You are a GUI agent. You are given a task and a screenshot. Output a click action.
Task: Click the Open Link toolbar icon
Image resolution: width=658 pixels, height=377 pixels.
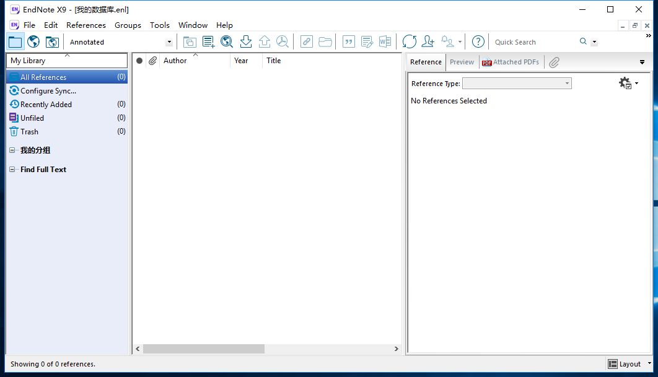(x=307, y=42)
